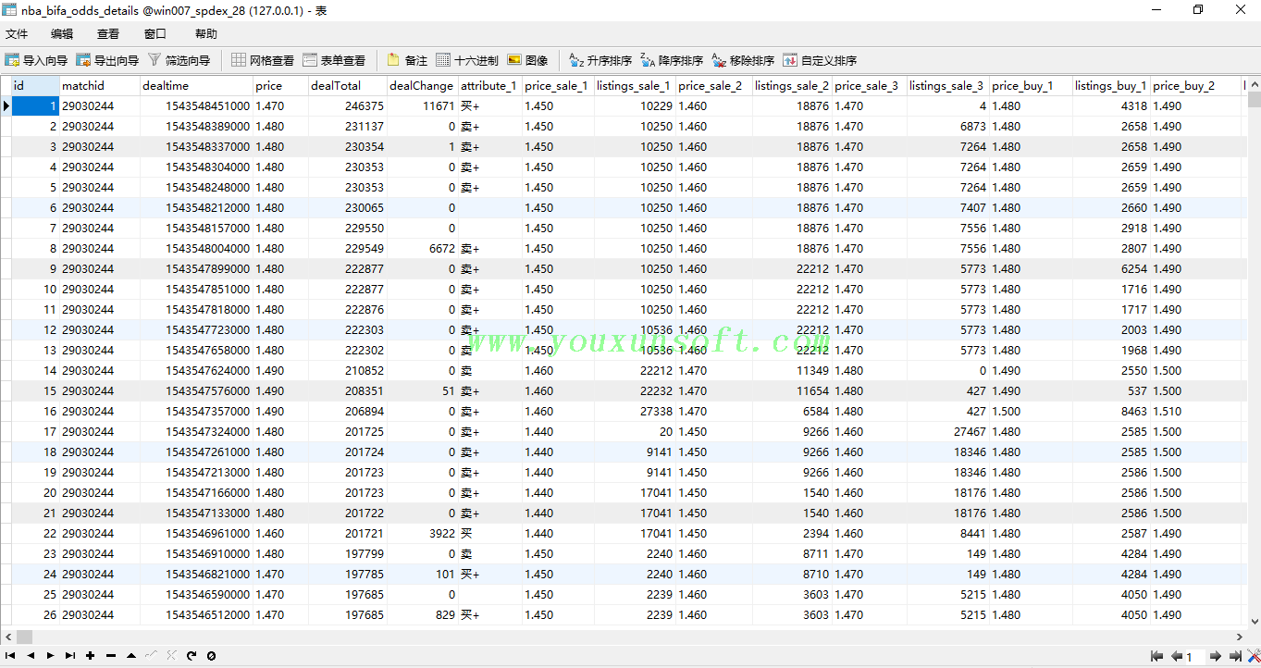This screenshot has height=668, width=1261.
Task: Go to last record in navigator
Action: [x=70, y=656]
